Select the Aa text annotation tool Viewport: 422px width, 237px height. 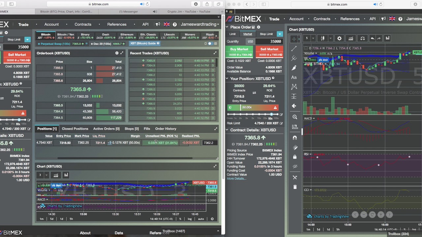coord(294,77)
